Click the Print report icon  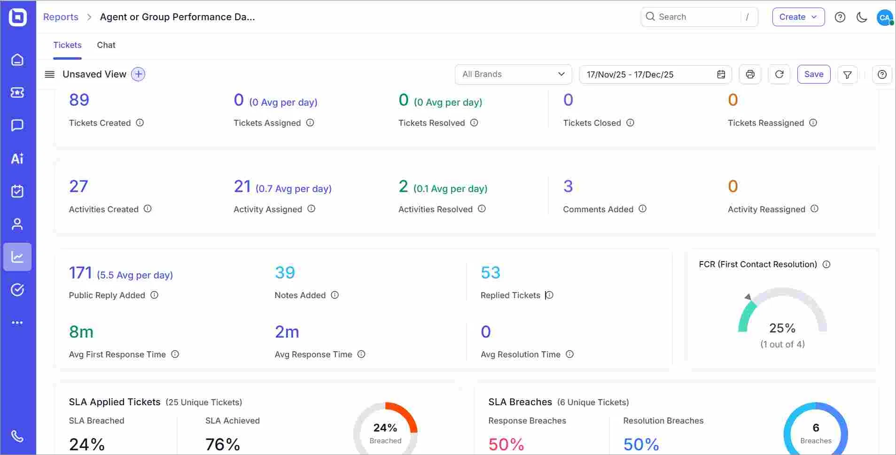[x=750, y=74]
